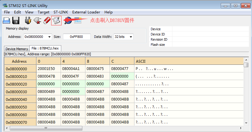Click the STM32 ST-LINK Utility title icon
Viewport: 252px width, 132px height.
5,5
